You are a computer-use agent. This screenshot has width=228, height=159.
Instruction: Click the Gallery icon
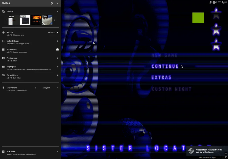click(x=3, y=11)
